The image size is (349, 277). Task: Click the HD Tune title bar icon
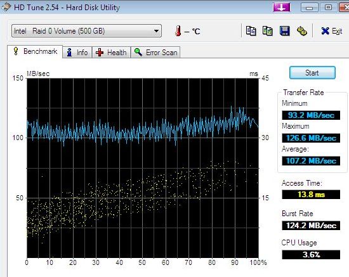click(6, 7)
